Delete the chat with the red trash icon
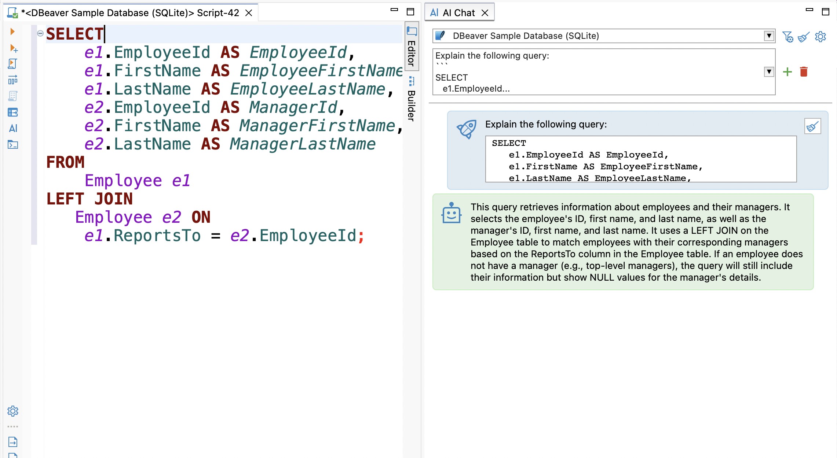837x458 pixels. [x=804, y=71]
